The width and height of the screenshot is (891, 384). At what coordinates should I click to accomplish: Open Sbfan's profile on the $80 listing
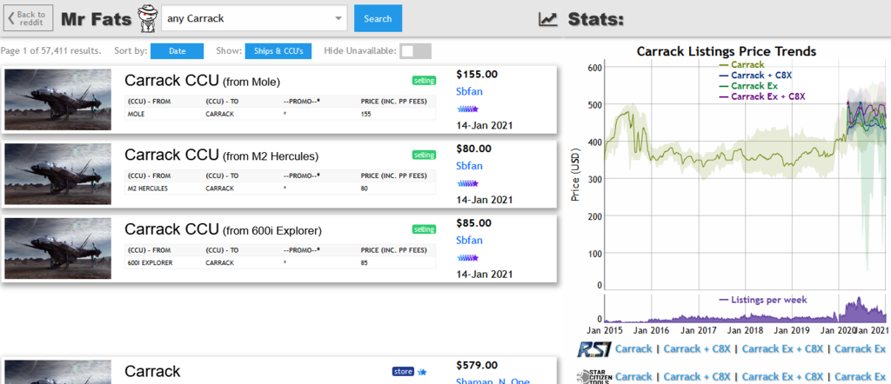(469, 165)
